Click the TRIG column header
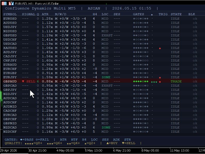Image resolution: width=205 pixels, height=154 pixels. pos(163,14)
